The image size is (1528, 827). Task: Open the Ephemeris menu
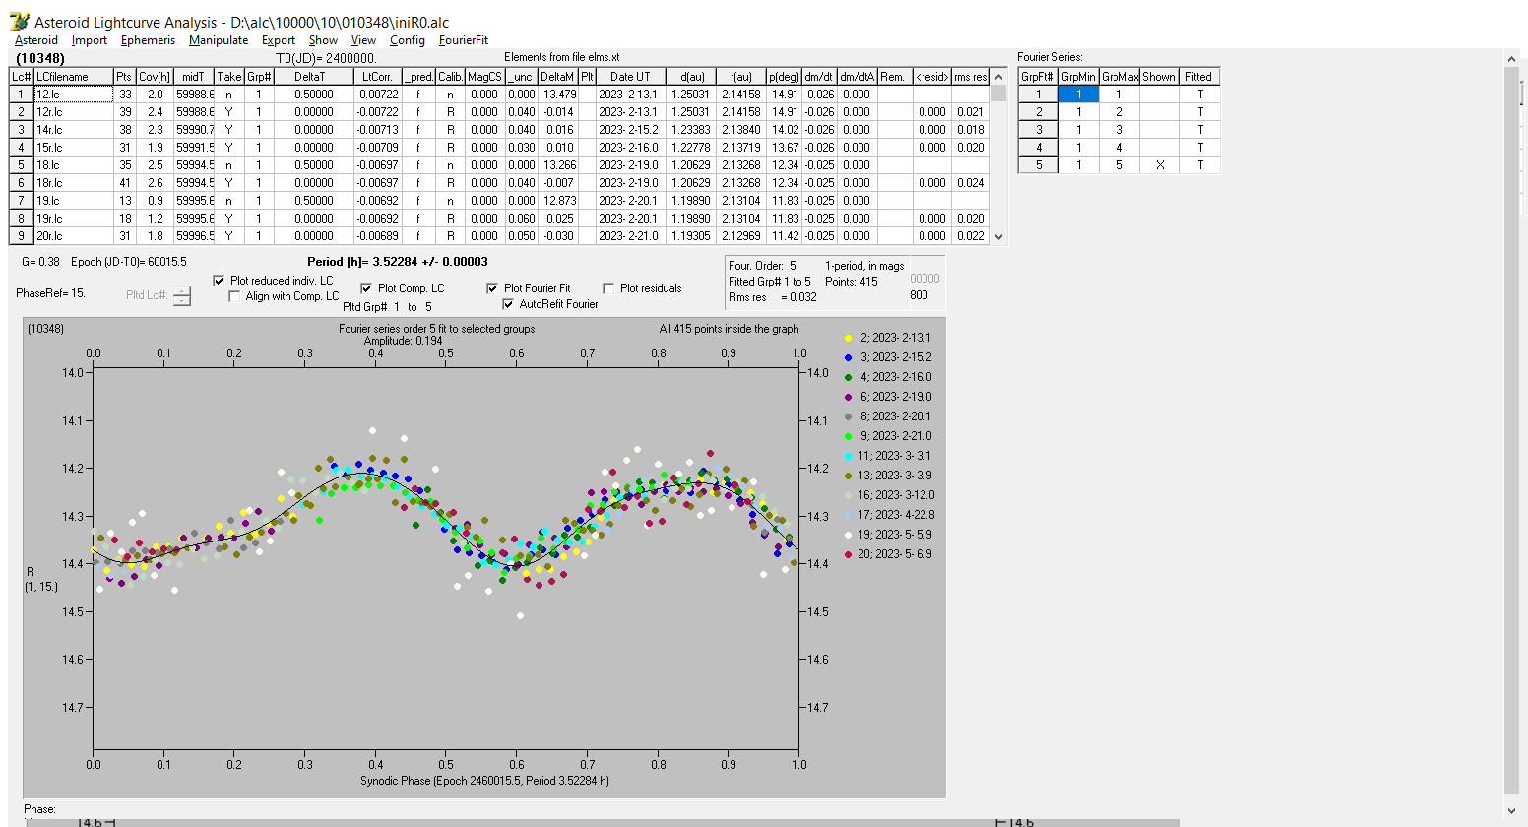(148, 40)
